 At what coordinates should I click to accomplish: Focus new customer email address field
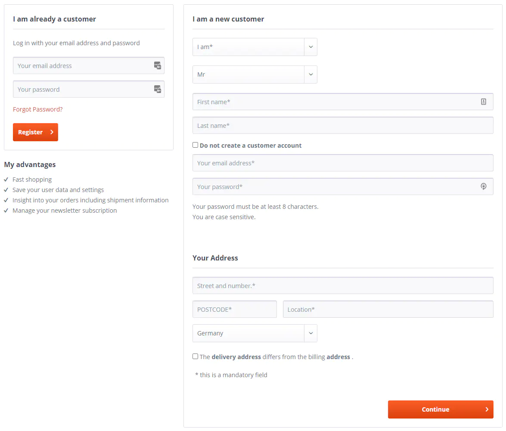(342, 163)
